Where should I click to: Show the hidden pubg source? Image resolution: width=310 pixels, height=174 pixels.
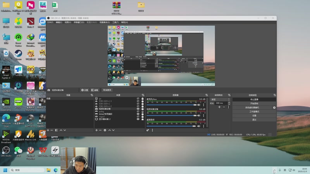(x=138, y=111)
